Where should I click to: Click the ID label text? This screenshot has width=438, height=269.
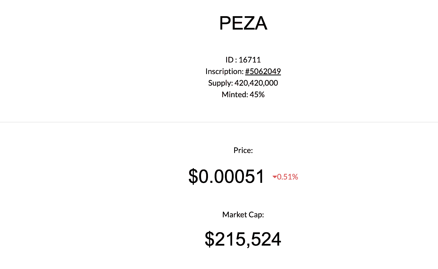point(229,60)
